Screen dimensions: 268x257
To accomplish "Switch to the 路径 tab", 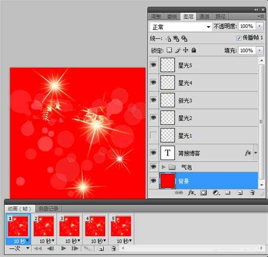I will (220, 17).
